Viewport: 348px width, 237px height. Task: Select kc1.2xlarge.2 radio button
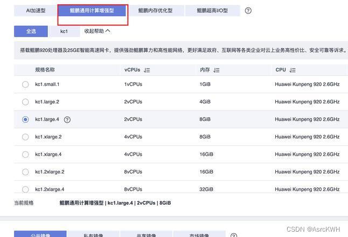click(25, 172)
